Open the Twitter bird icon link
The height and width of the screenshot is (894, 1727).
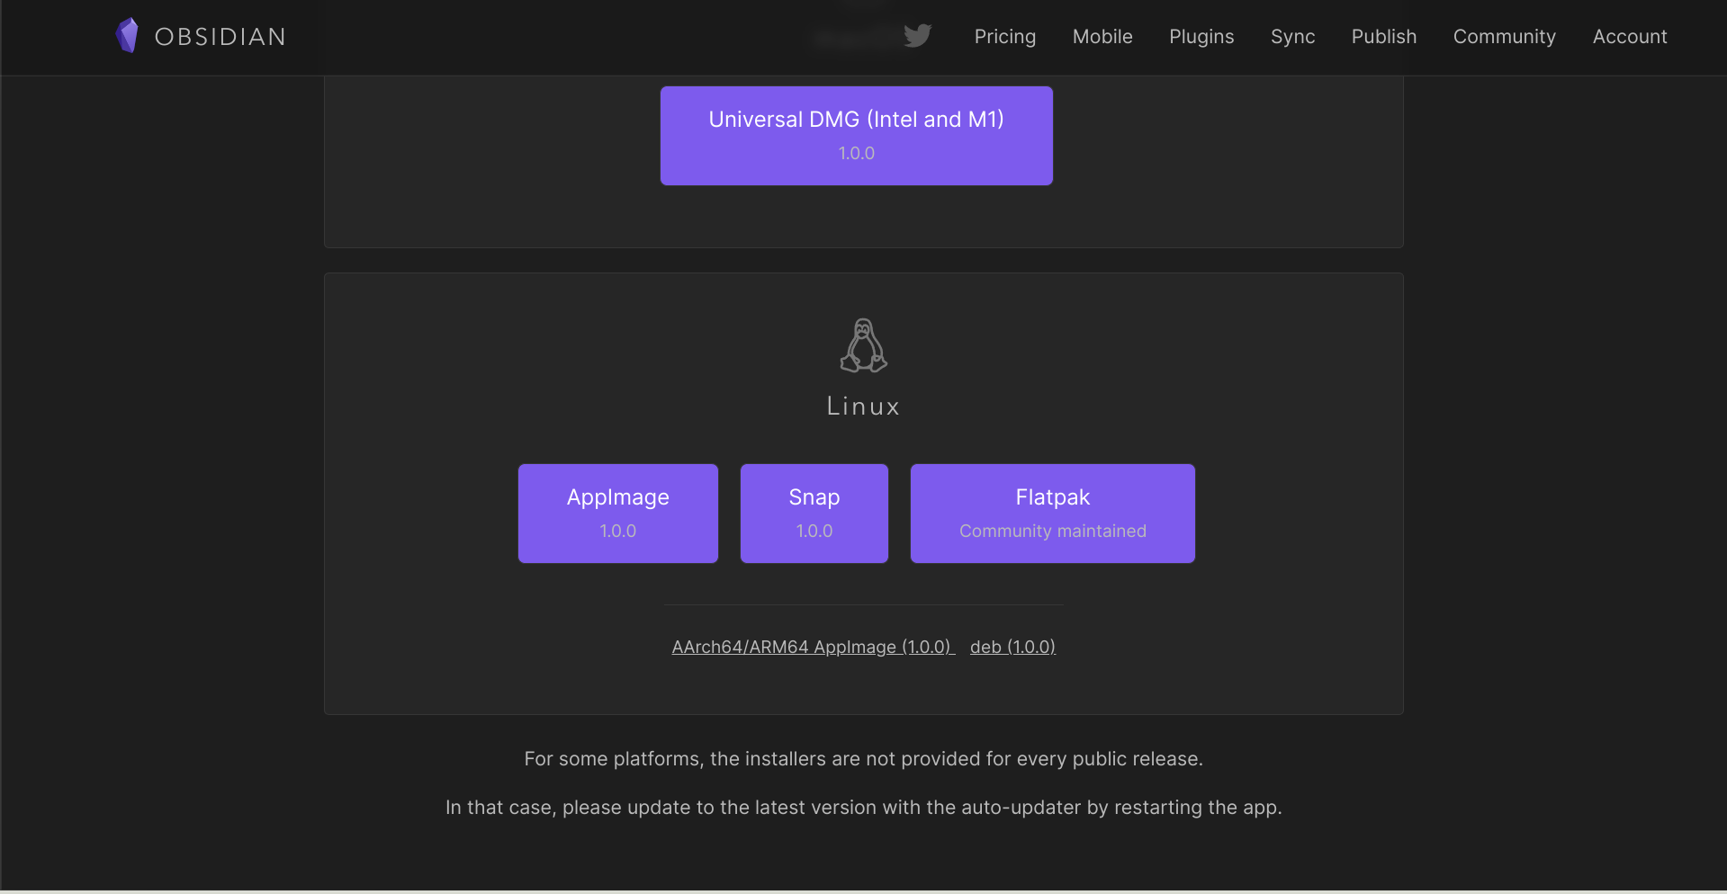(917, 36)
